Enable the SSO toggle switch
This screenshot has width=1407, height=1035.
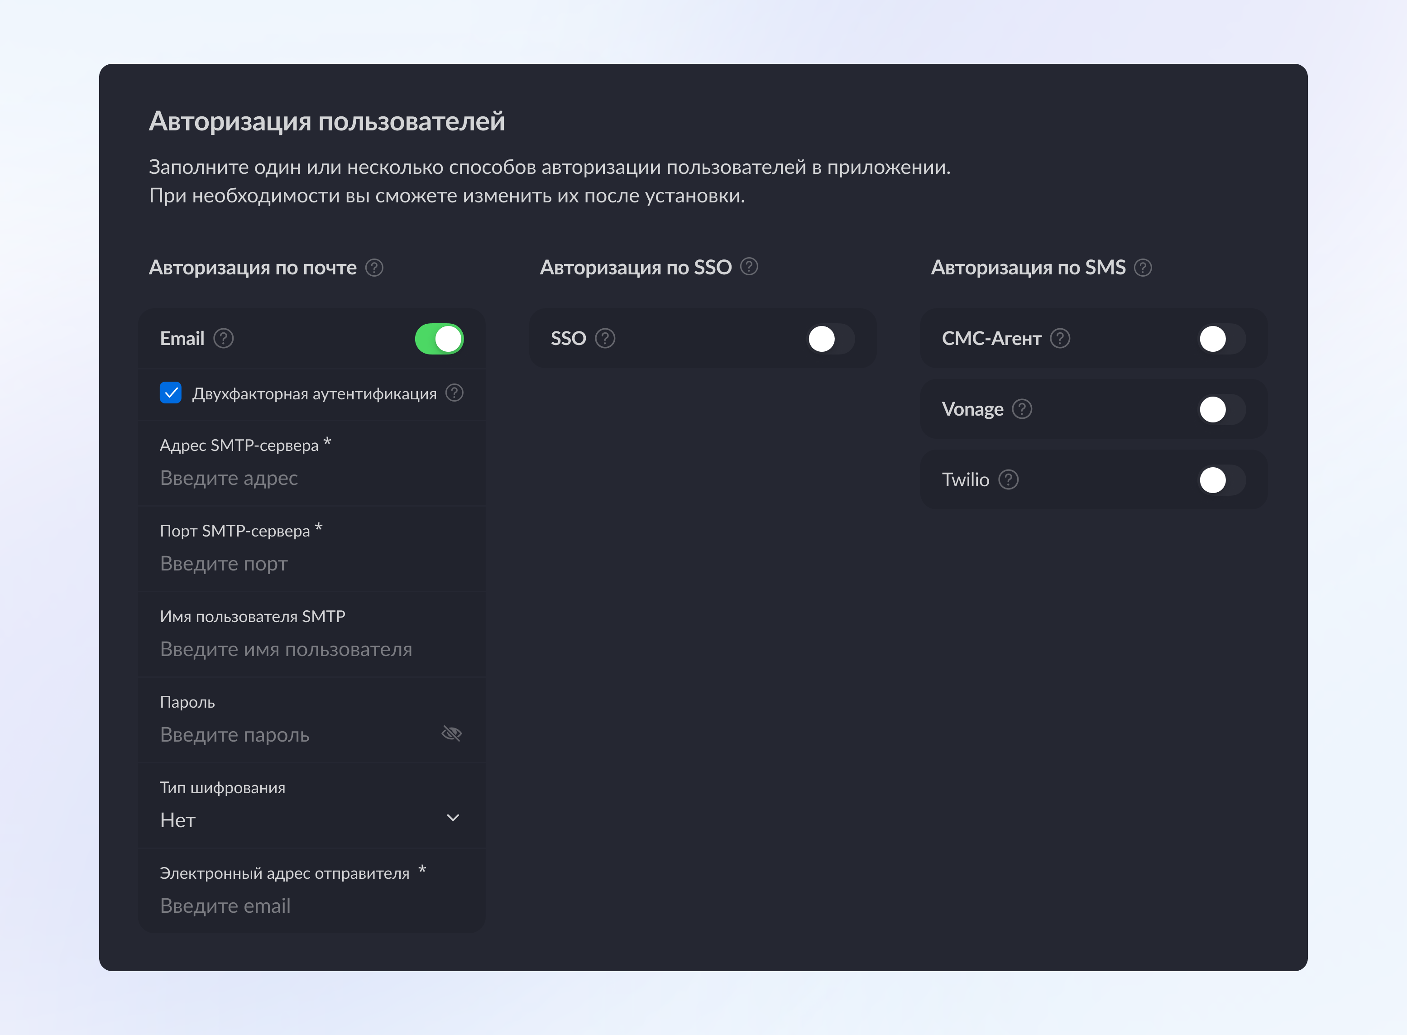click(x=830, y=339)
